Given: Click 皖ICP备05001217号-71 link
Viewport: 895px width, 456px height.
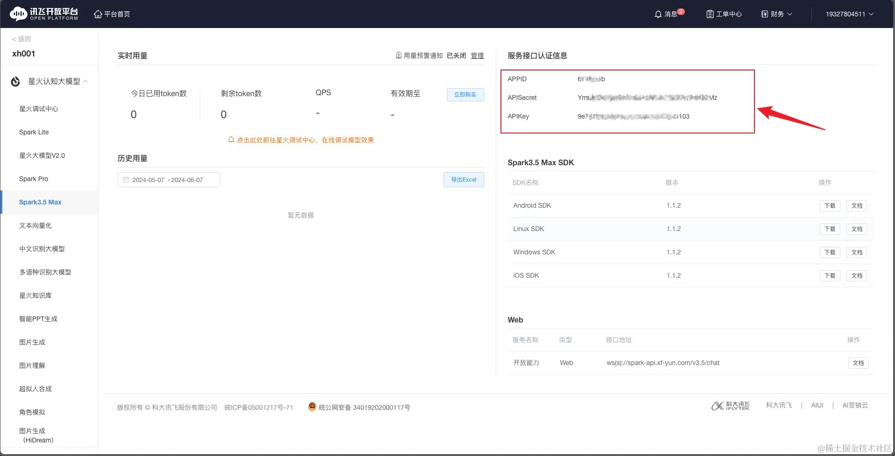Looking at the screenshot, I should [x=259, y=407].
